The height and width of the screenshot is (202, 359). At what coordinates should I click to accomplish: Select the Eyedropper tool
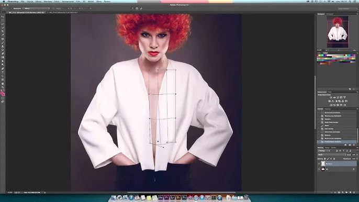(3, 35)
